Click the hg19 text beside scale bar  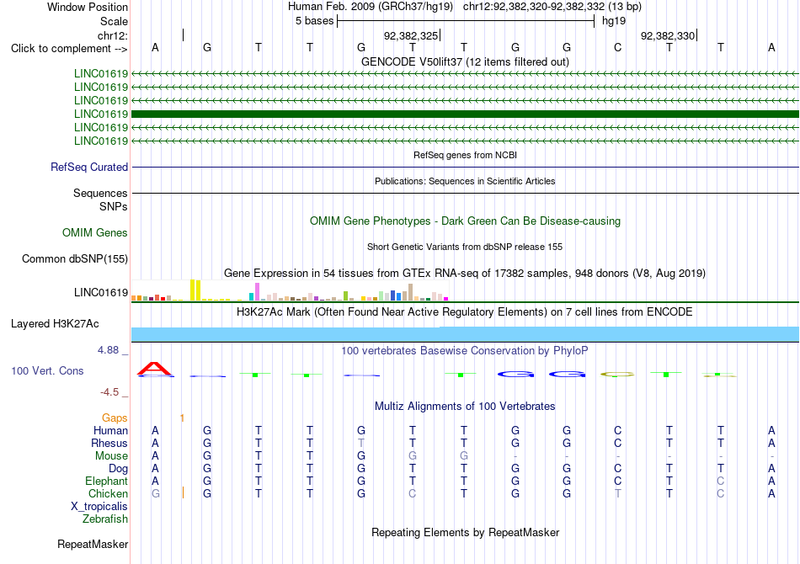click(x=614, y=21)
